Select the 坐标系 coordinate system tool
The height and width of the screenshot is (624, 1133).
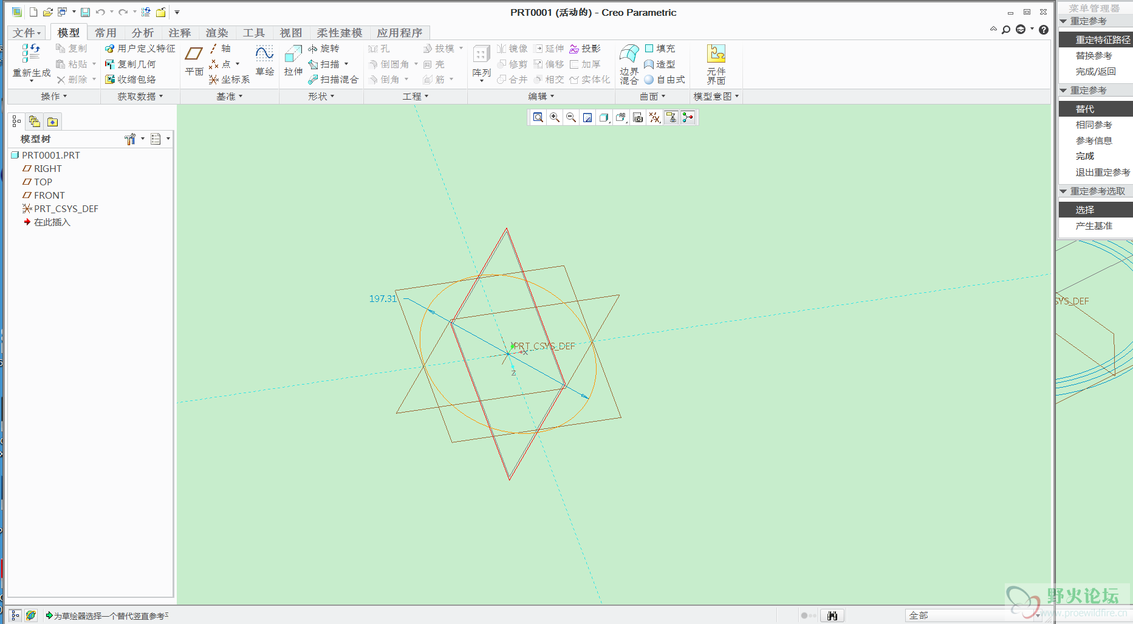[x=230, y=80]
